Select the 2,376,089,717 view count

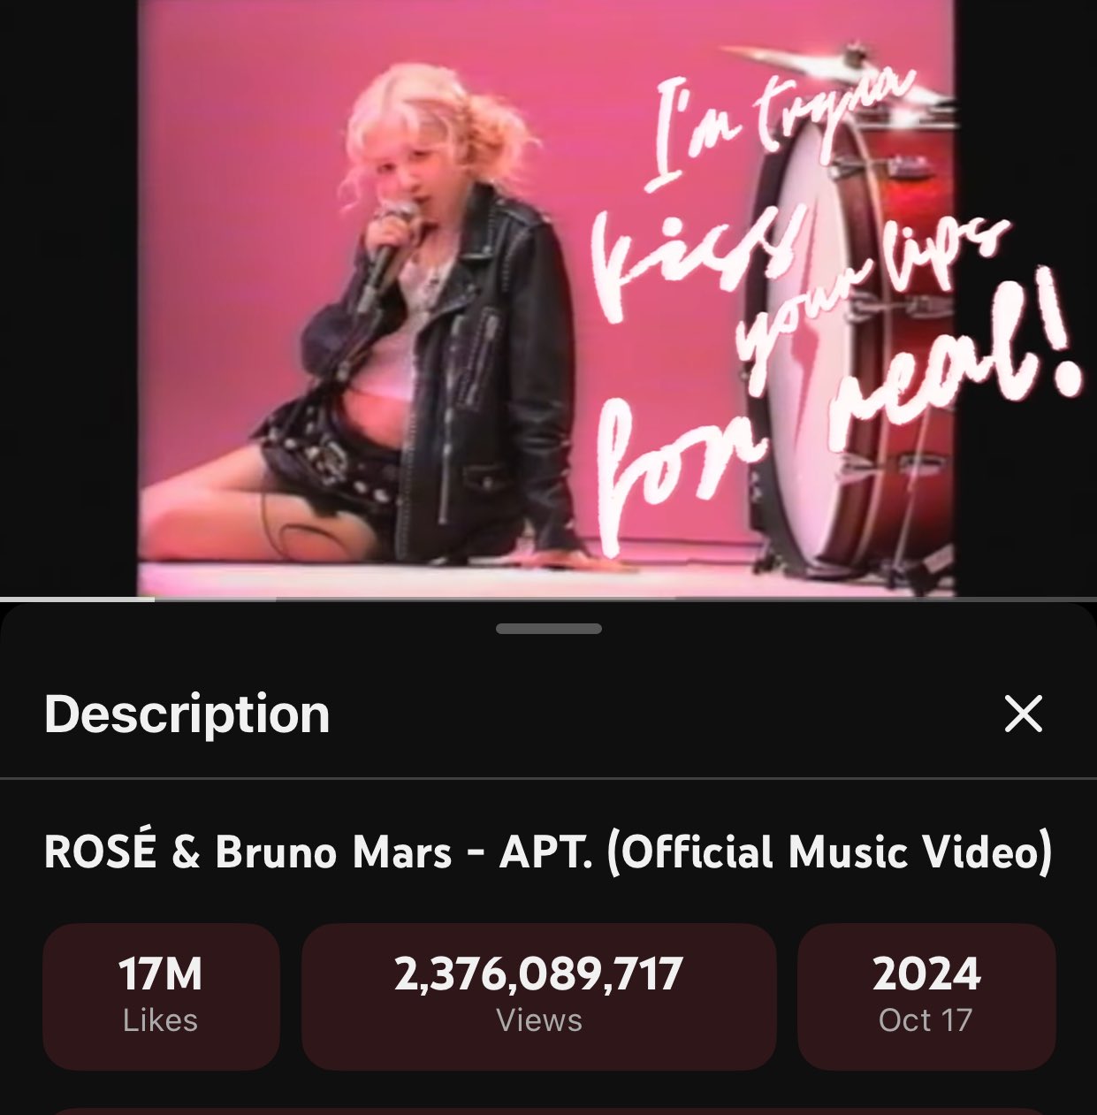538,974
